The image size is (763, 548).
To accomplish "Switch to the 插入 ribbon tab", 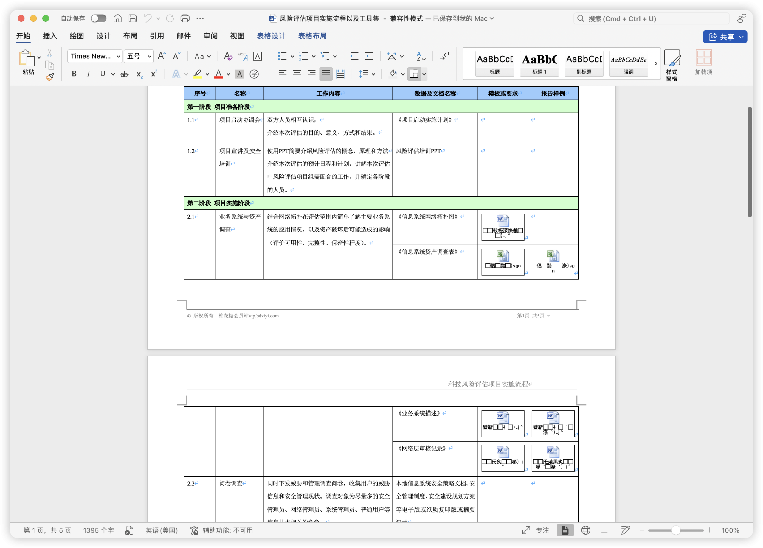I will click(x=49, y=36).
